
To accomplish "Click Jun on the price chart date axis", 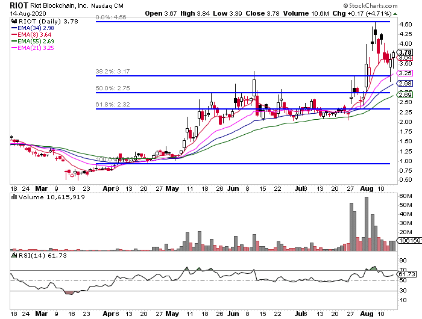I will [x=233, y=188].
